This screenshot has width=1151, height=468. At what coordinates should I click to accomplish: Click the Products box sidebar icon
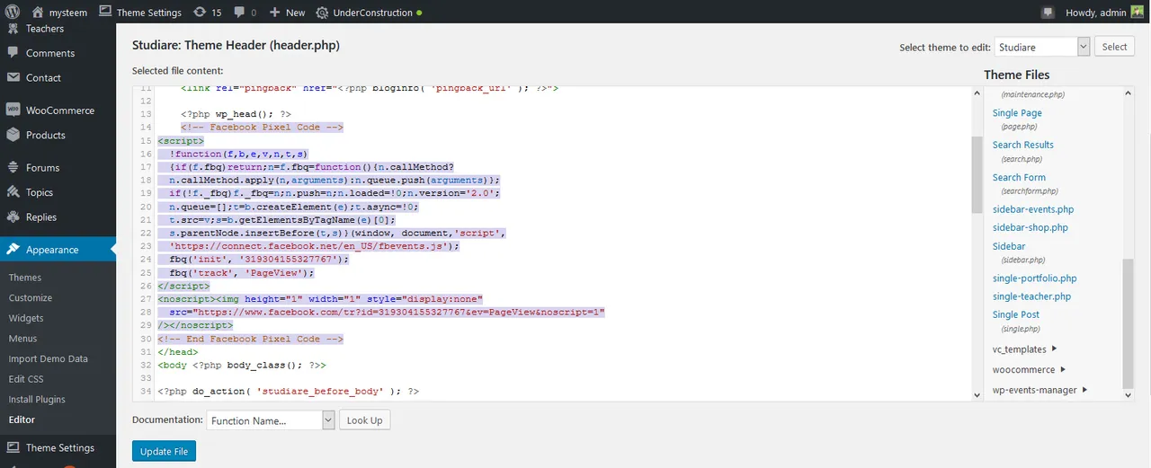(13, 135)
